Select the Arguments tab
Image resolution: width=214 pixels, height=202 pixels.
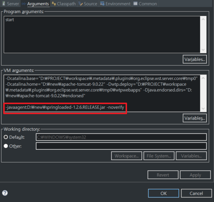point(35,4)
